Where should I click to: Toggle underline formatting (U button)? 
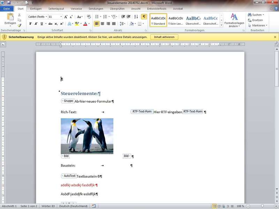(x=42, y=24)
